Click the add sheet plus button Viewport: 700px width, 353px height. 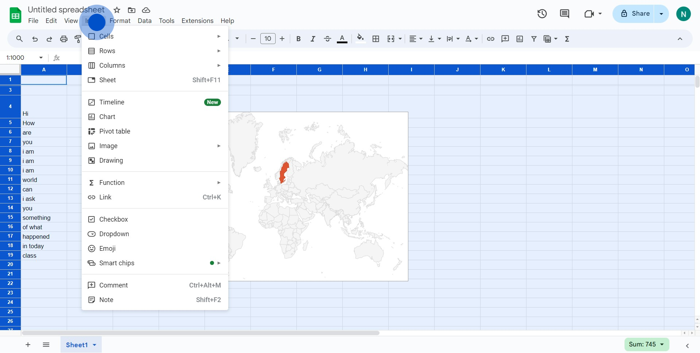point(28,345)
